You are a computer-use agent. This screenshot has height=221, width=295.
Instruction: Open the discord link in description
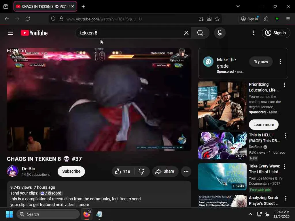click(x=52, y=193)
